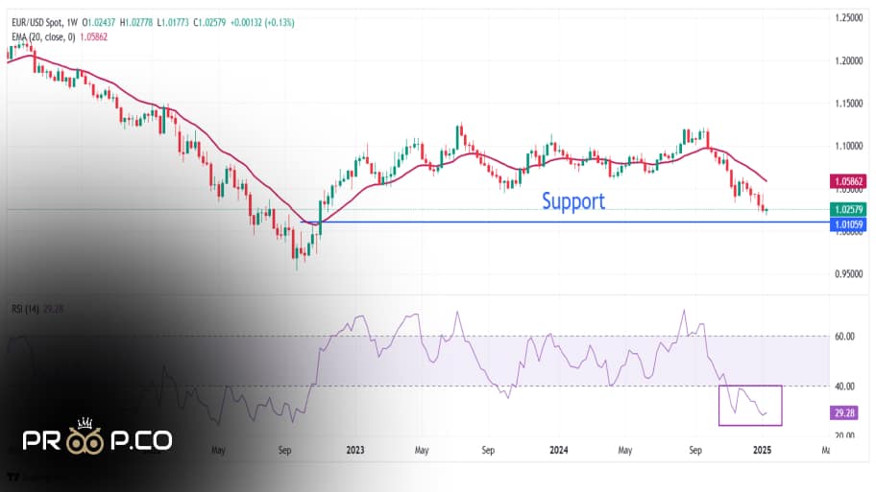
Task: Select the 1W timeframe label in the title
Action: click(72, 23)
